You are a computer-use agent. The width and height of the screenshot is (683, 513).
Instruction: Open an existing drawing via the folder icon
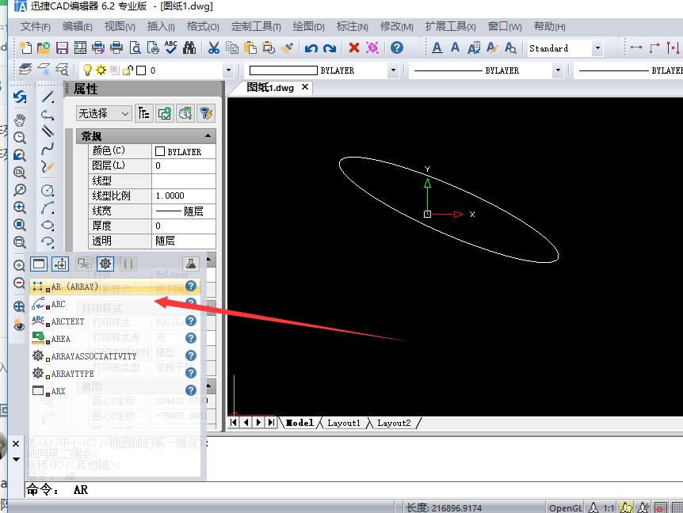pyautogui.click(x=44, y=47)
